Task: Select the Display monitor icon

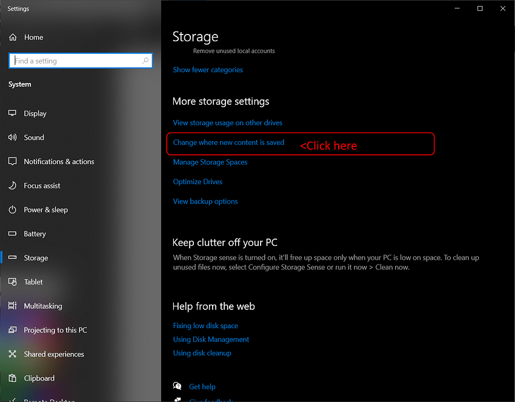Action: [x=13, y=113]
